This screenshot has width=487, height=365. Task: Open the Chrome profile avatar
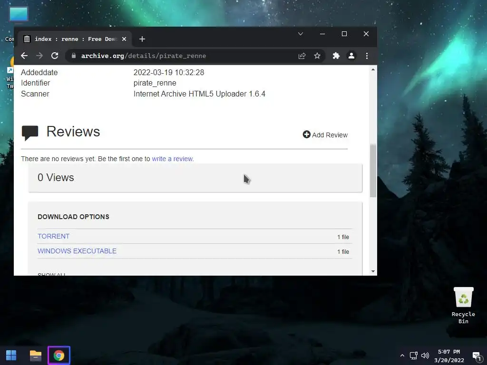pyautogui.click(x=351, y=56)
